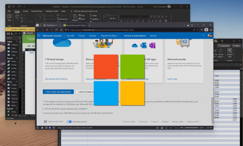This screenshot has height=146, width=243.
Task: Click the Undo arrow in Access title bar
Action: coord(13,7)
